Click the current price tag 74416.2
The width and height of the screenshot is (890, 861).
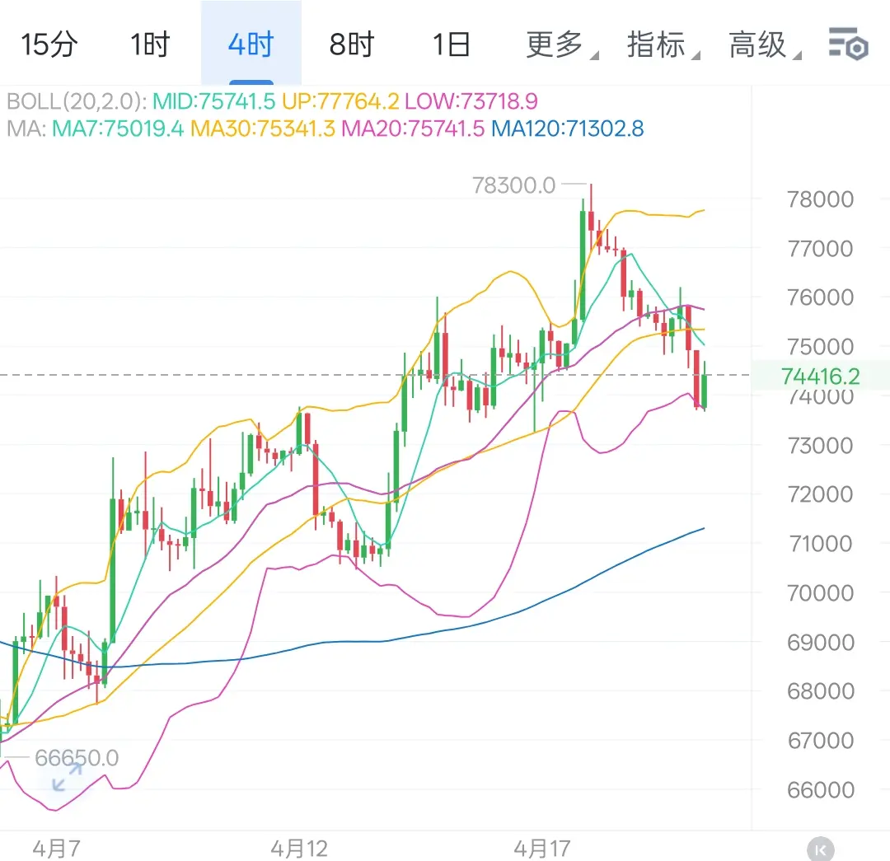coord(820,377)
